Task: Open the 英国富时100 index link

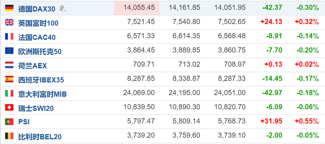Action: (38, 23)
